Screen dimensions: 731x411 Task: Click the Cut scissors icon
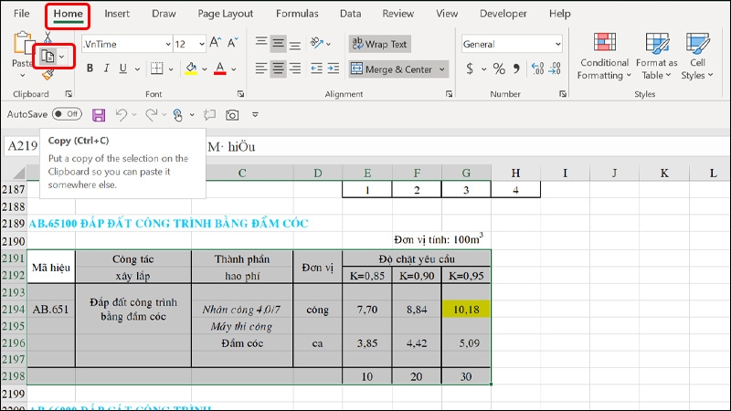[48, 37]
